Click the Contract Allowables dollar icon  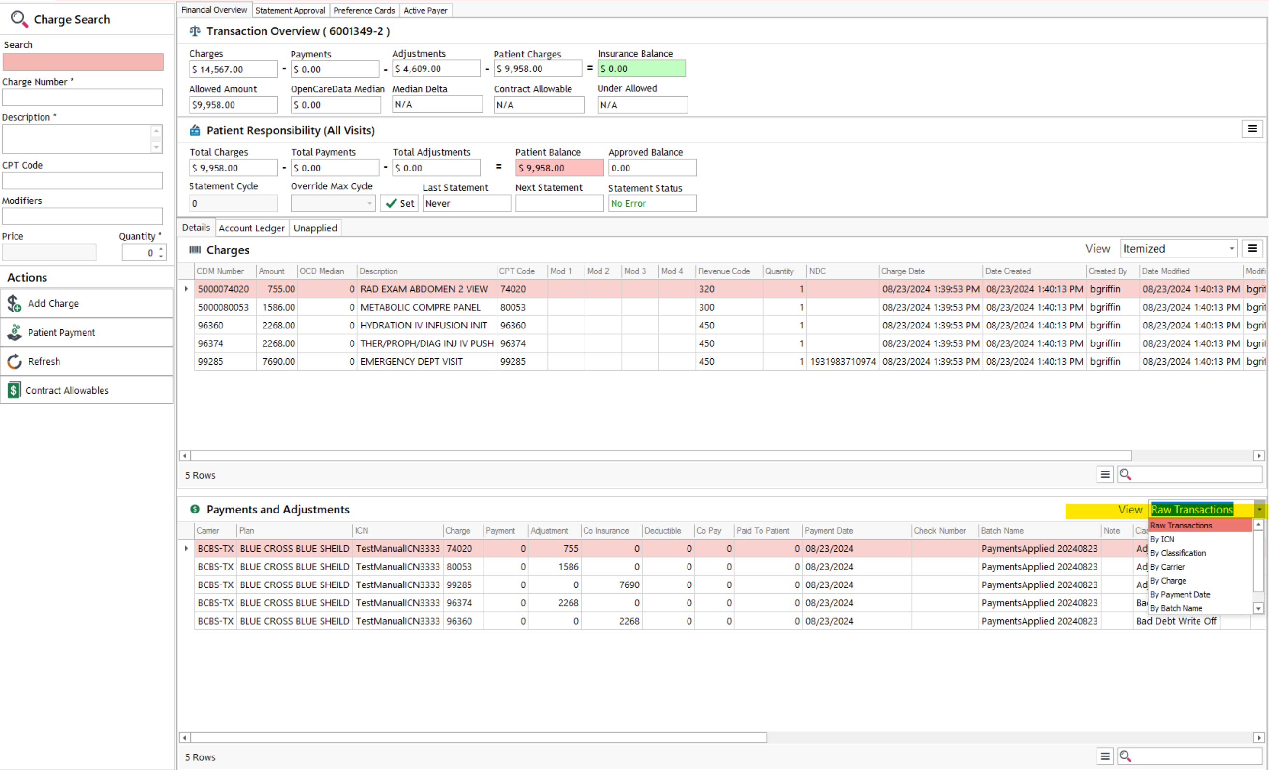tap(14, 391)
